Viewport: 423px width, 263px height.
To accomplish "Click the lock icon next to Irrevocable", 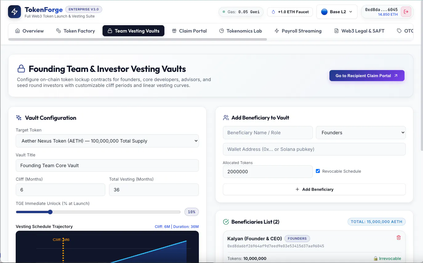I will coord(376,259).
